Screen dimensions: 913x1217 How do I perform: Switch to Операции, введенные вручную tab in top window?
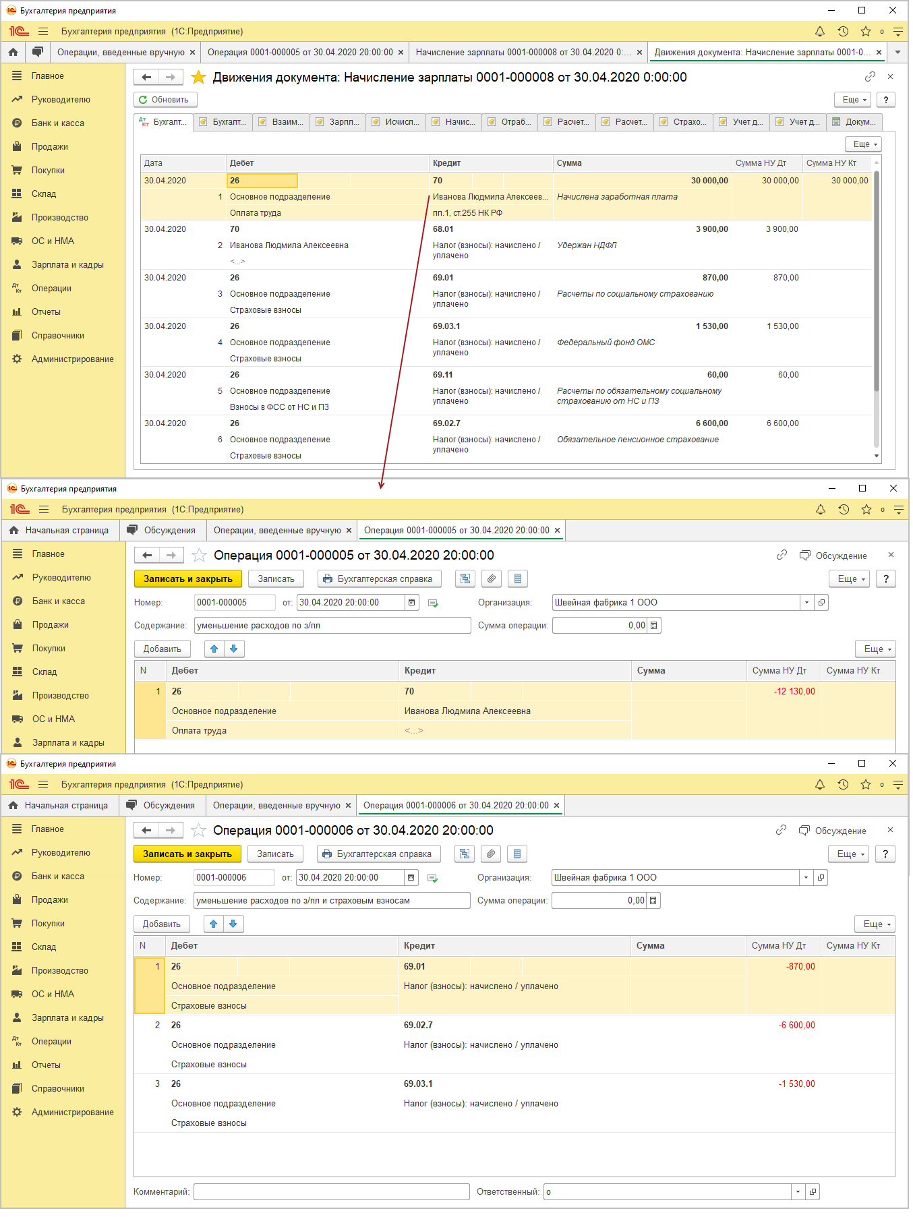click(x=121, y=53)
